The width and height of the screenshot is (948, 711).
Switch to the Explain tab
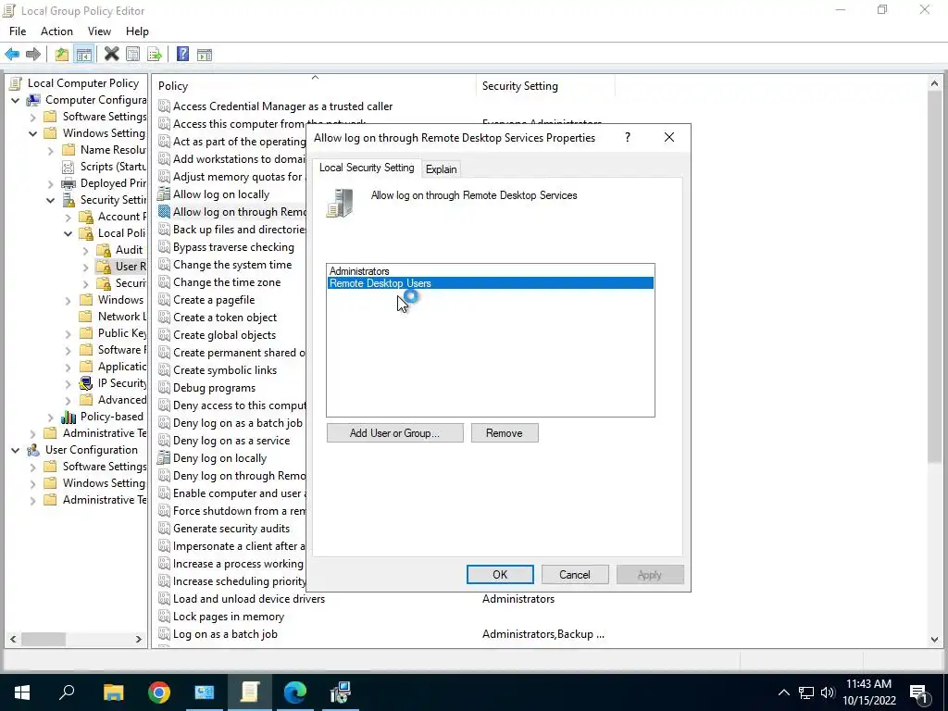point(441,169)
